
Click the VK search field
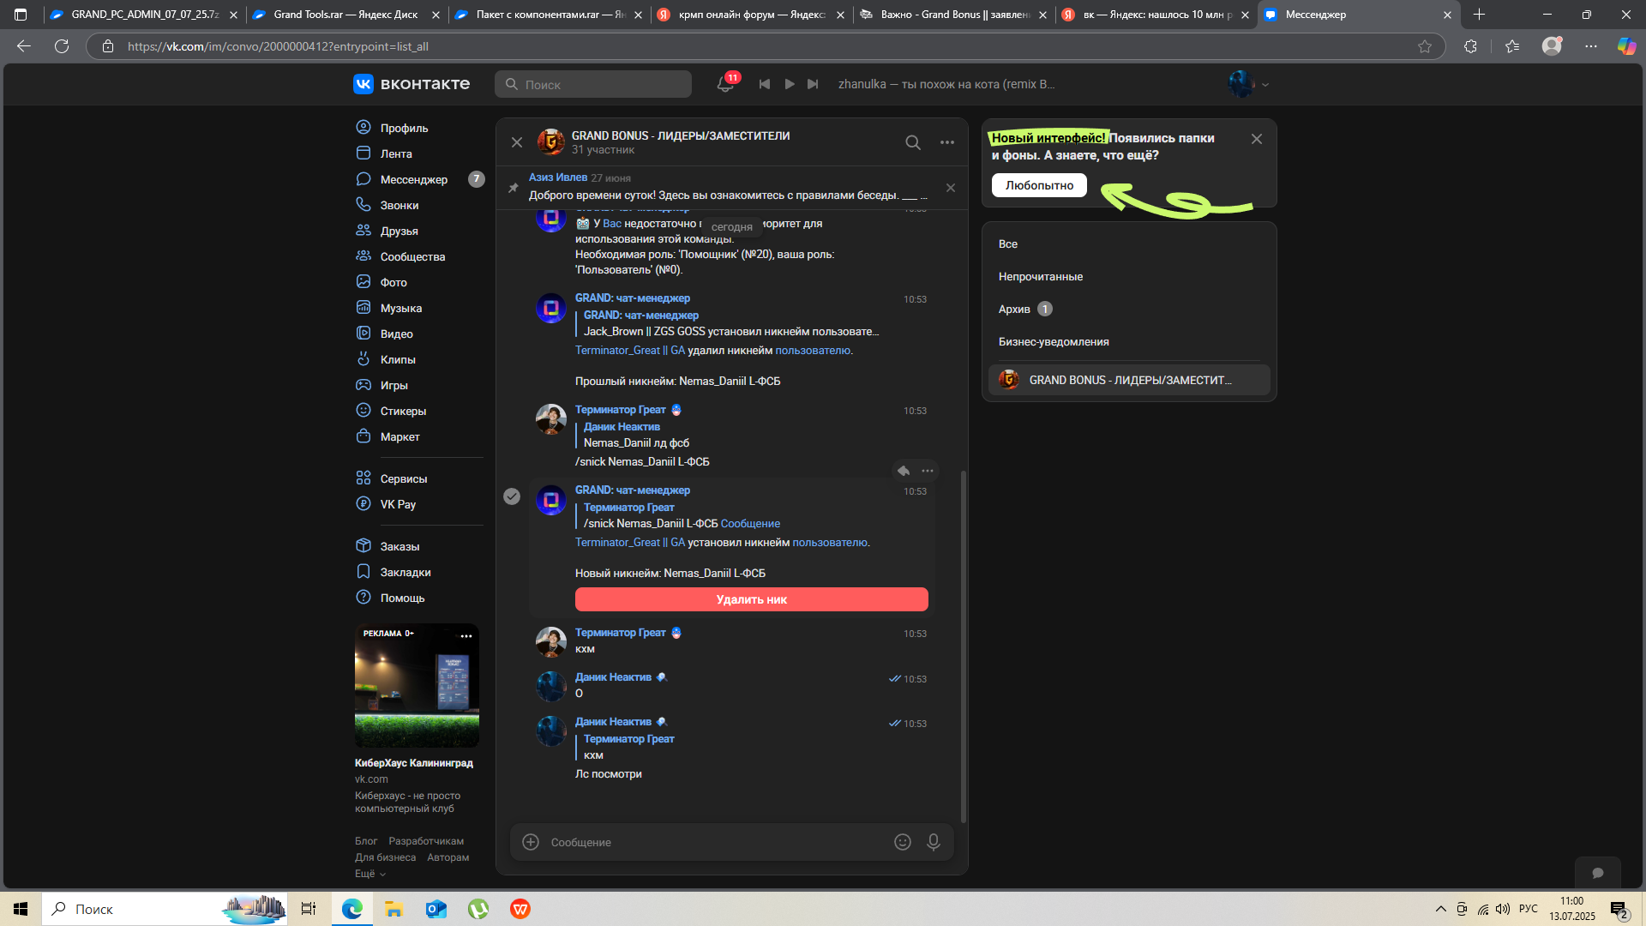(x=593, y=84)
